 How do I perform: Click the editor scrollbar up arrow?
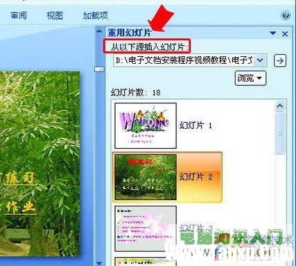tap(99, 31)
